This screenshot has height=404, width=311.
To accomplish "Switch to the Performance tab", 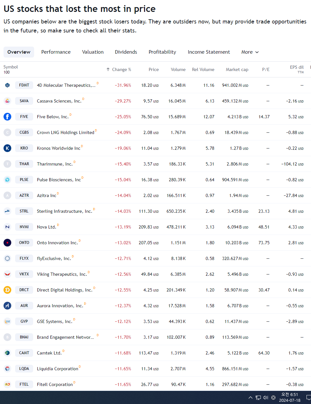I will point(56,52).
